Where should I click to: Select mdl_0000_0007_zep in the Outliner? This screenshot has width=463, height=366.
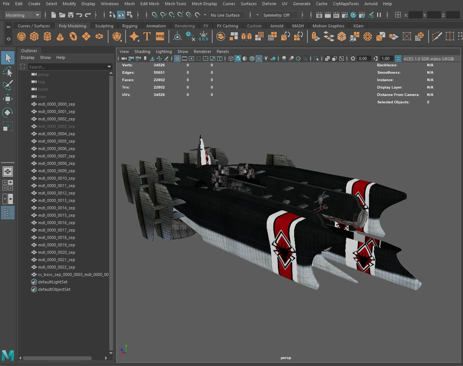pyautogui.click(x=56, y=156)
